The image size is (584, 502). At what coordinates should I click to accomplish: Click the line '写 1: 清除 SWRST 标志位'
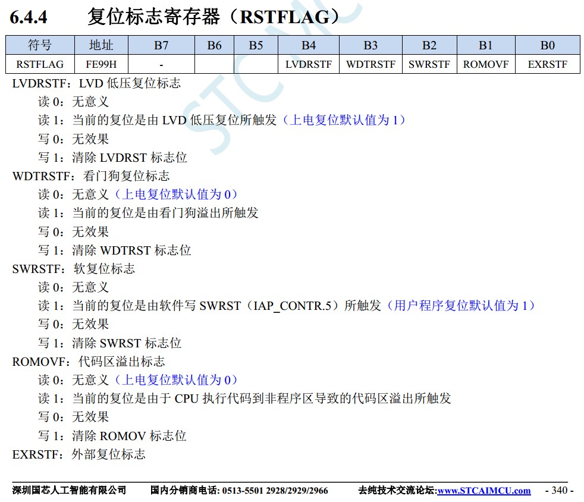coord(109,343)
